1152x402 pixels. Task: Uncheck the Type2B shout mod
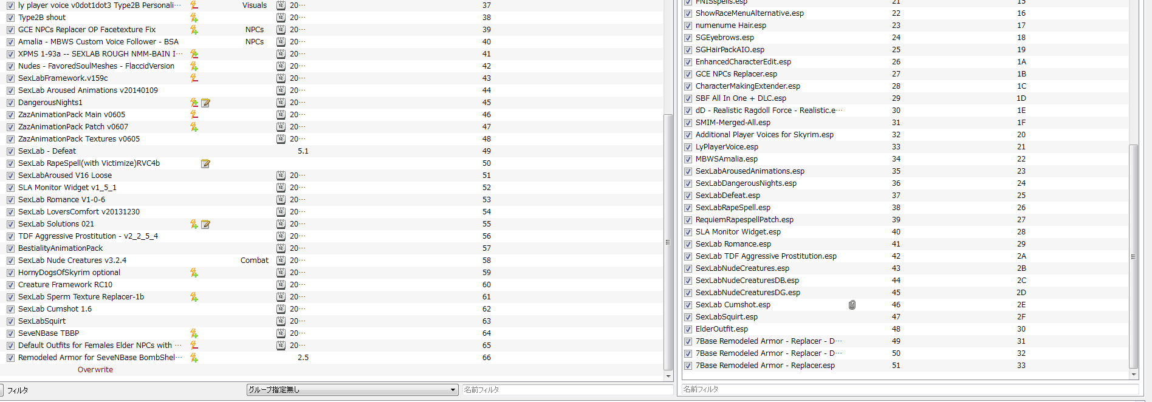pos(10,18)
